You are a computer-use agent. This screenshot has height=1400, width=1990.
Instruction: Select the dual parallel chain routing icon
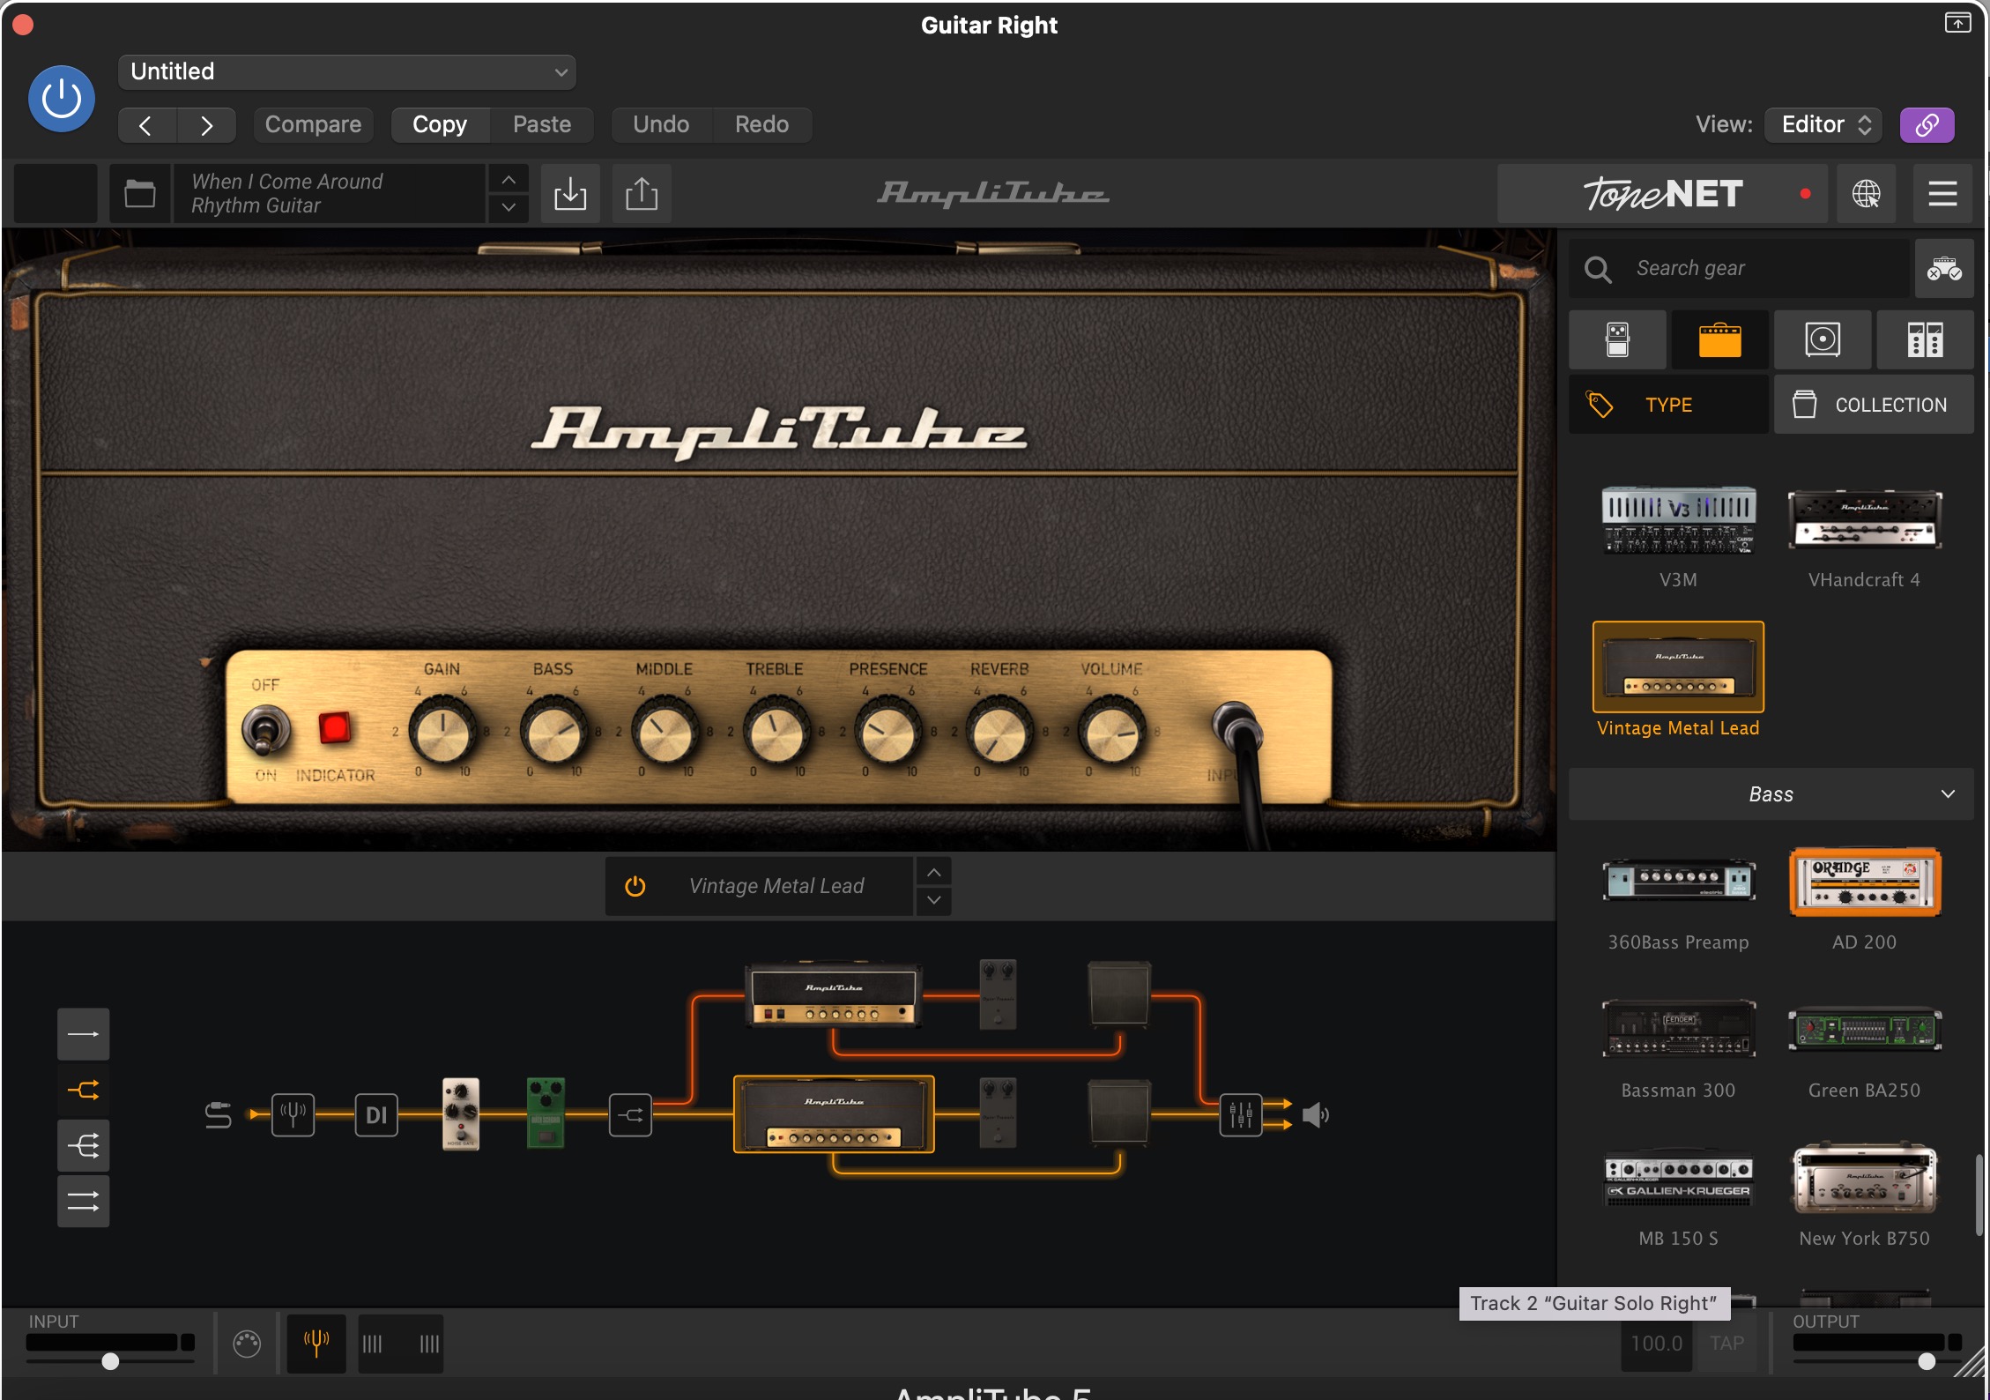[x=83, y=1202]
